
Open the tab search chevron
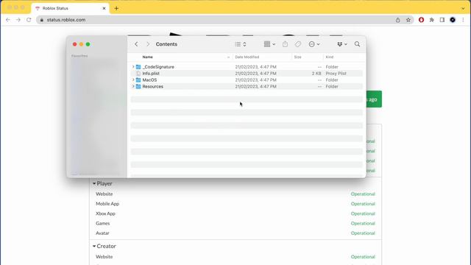tap(463, 8)
